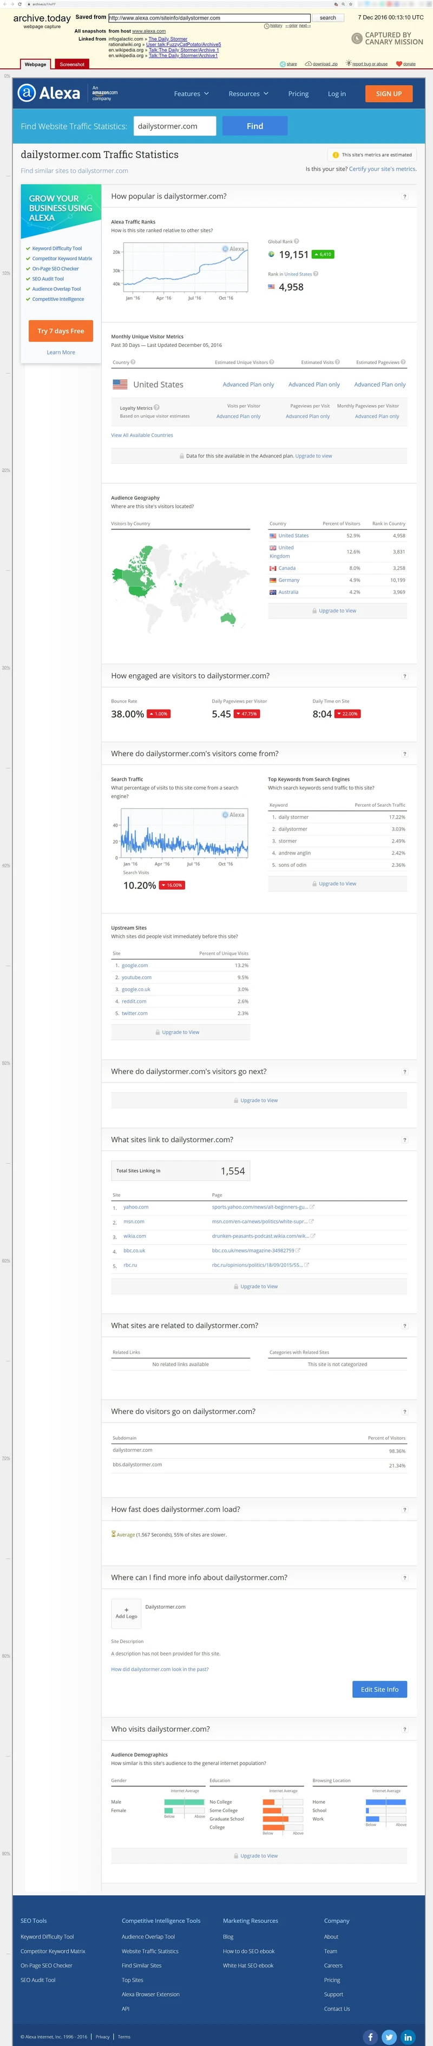433x2046 pixels.
Task: Click the archive.today saved URL input field
Action: tap(209, 17)
